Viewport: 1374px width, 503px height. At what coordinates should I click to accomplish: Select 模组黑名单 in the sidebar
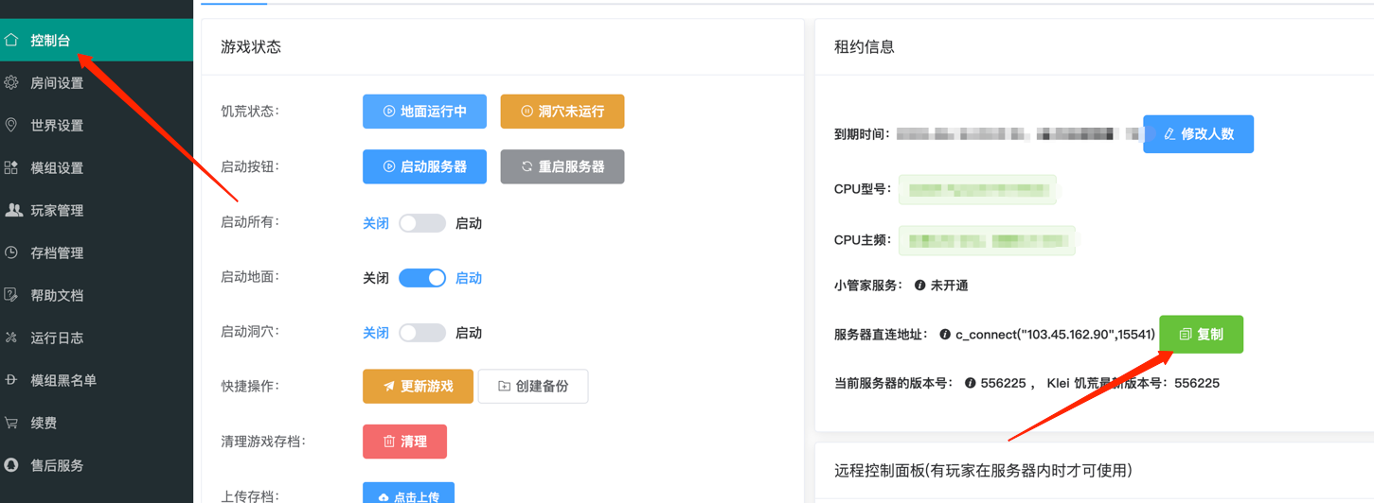[63, 380]
